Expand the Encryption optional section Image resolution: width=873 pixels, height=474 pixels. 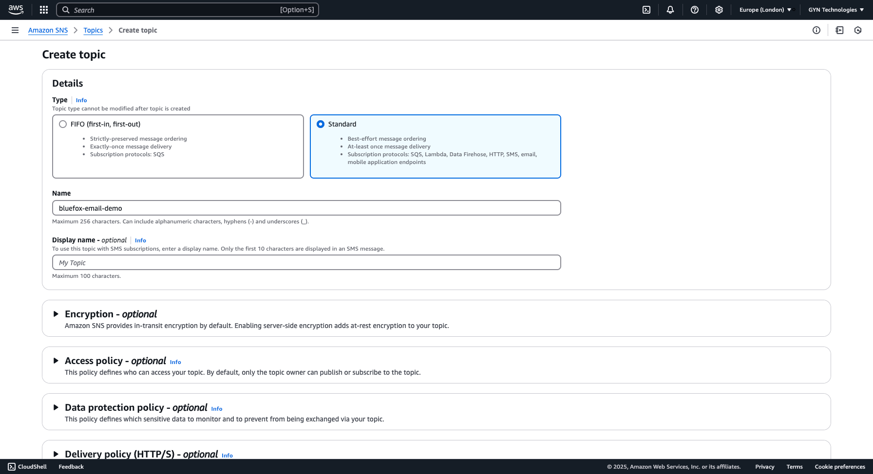tap(56, 314)
